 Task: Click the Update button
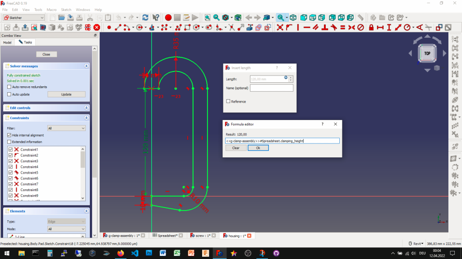[66, 94]
